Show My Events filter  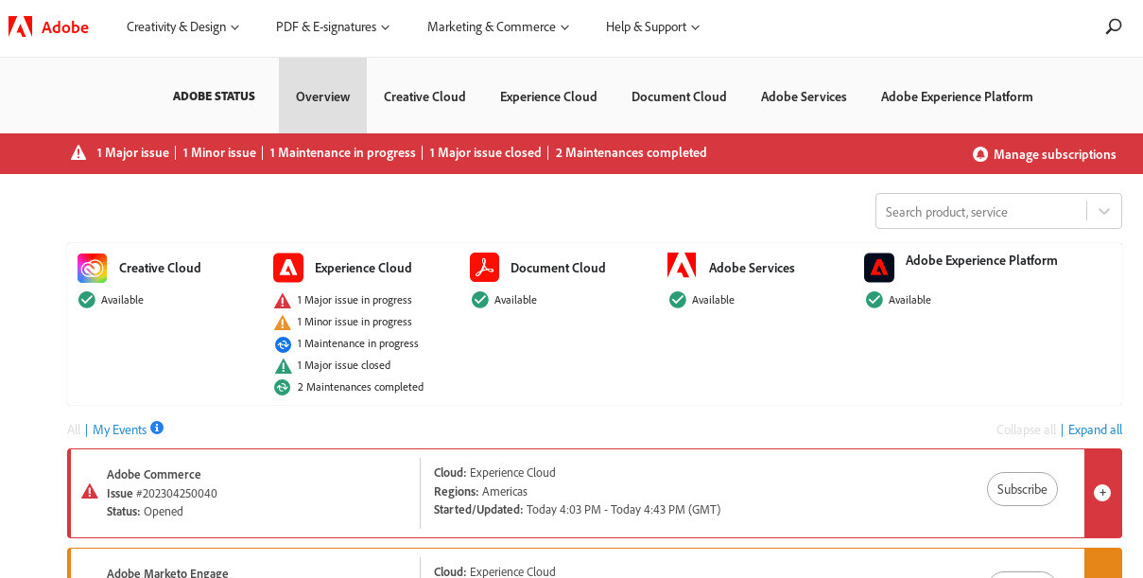point(119,429)
